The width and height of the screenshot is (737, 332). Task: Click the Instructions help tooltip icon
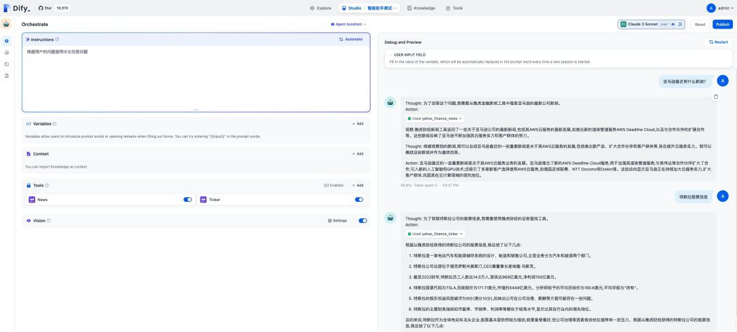pos(57,40)
